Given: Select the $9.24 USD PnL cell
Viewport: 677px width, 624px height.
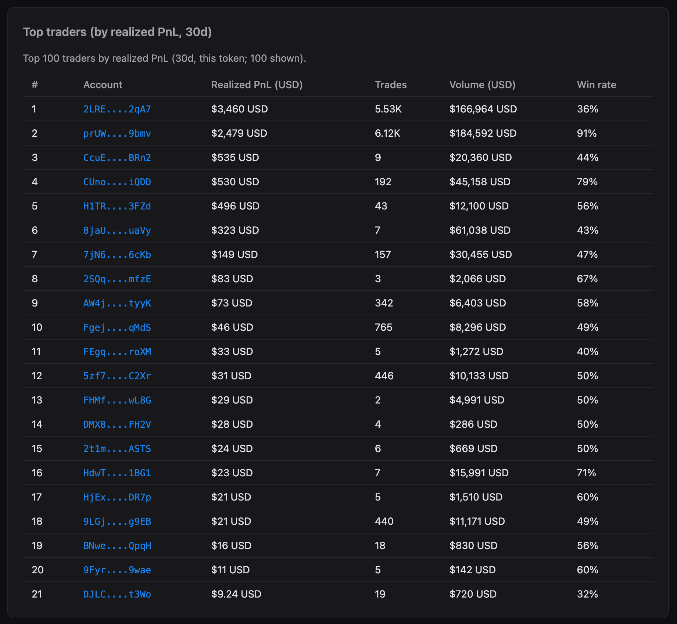Looking at the screenshot, I should [x=236, y=594].
